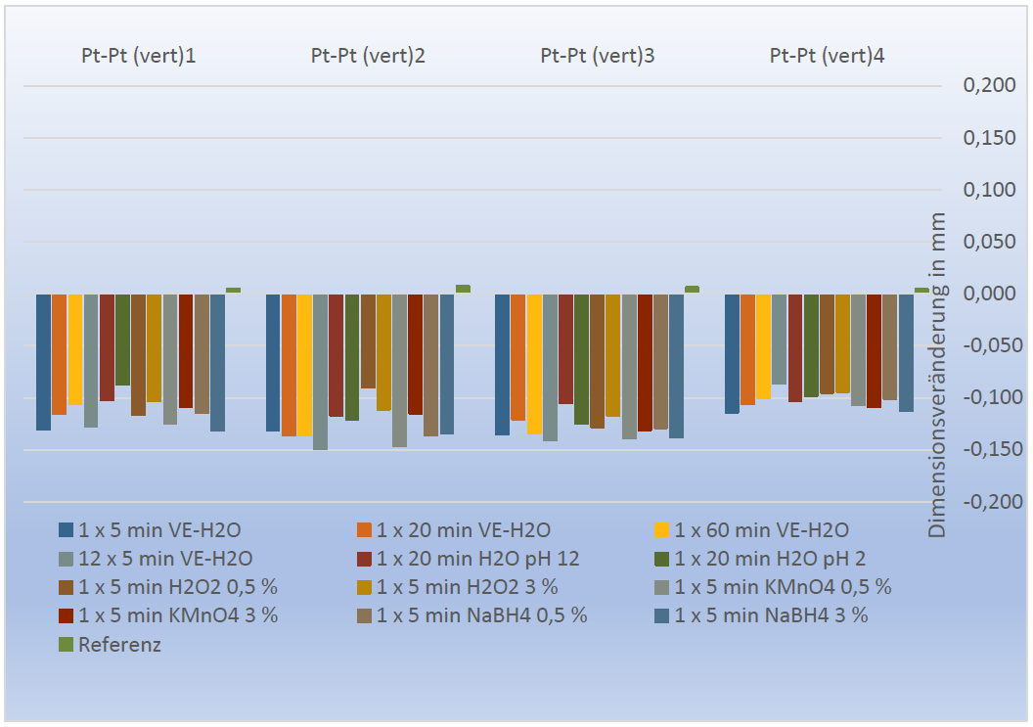Choose the '1 x 5 min NaBH4 0,5 %' legend entry
This screenshot has width=1033, height=727.
(x=481, y=615)
